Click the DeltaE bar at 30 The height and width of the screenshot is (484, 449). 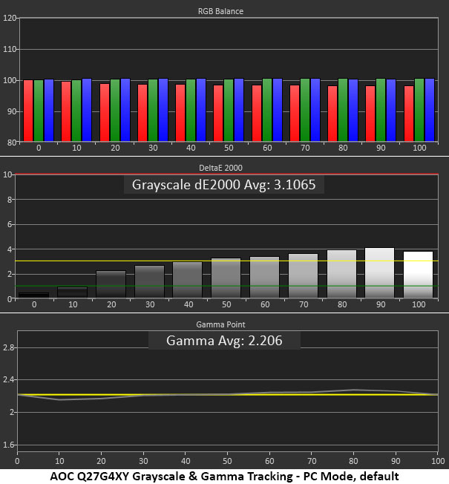(150, 282)
